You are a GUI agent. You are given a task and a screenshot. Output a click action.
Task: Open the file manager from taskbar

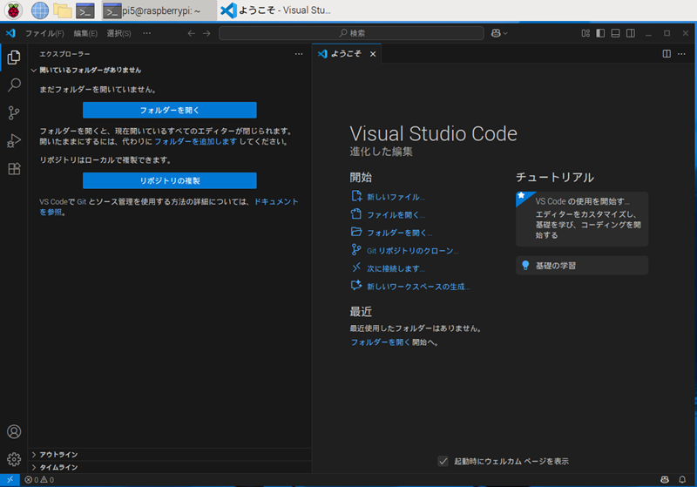[x=63, y=10]
